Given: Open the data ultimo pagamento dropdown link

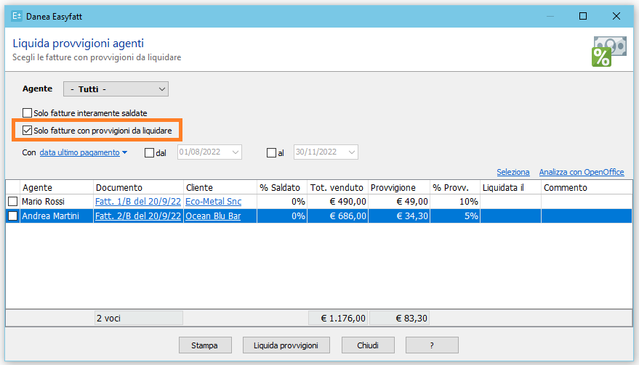Looking at the screenshot, I should click(x=83, y=152).
